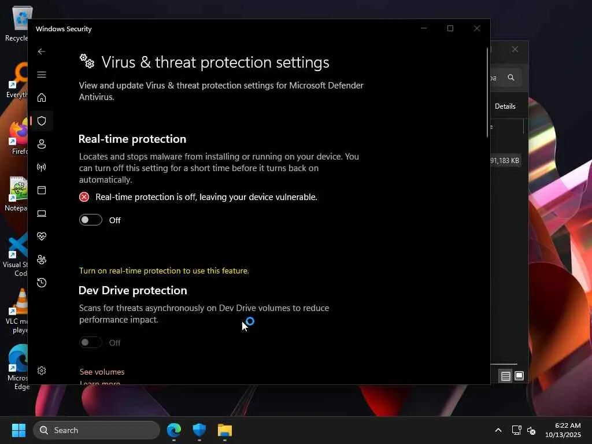
Task: Open Account protection in the sidebar
Action: click(x=42, y=144)
